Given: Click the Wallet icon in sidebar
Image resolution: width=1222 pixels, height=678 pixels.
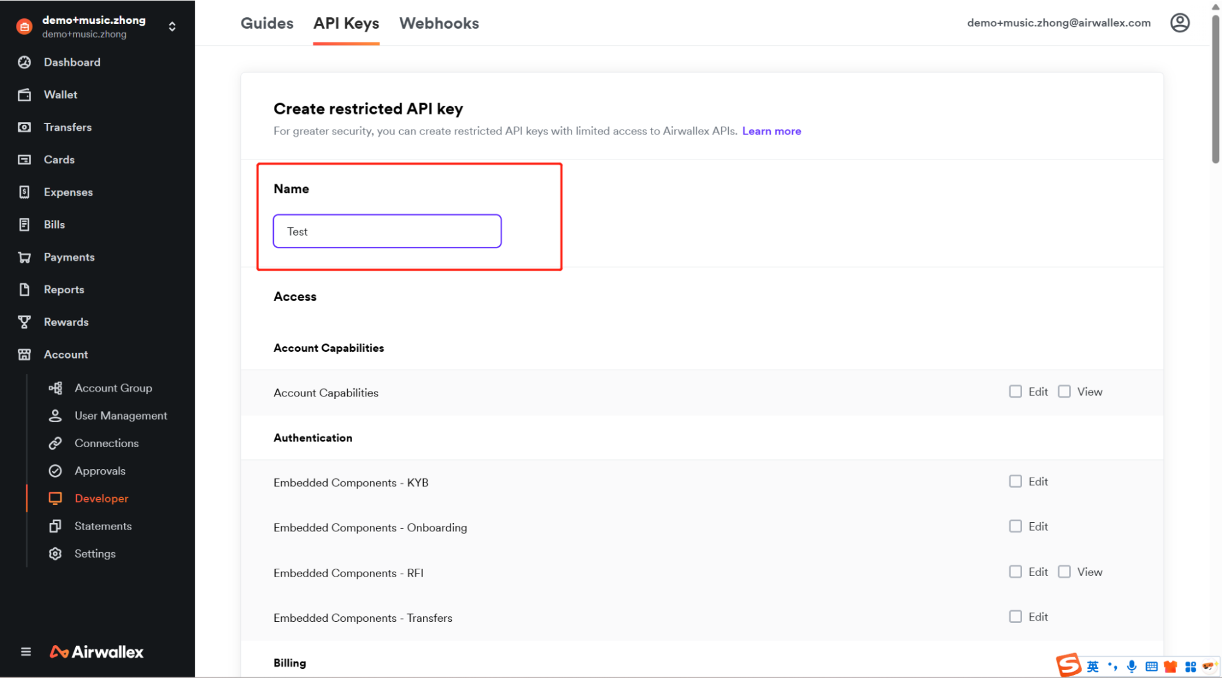Looking at the screenshot, I should click(x=24, y=95).
